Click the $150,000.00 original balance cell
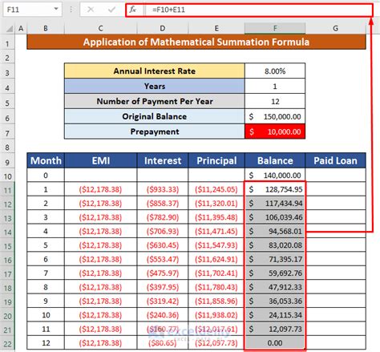Viewport: 380px width, 352px height. coord(275,116)
